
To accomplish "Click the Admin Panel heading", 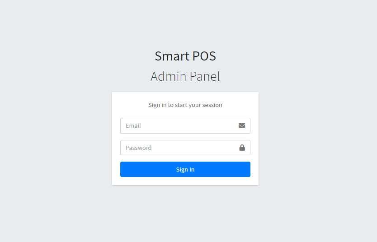I will coord(185,76).
